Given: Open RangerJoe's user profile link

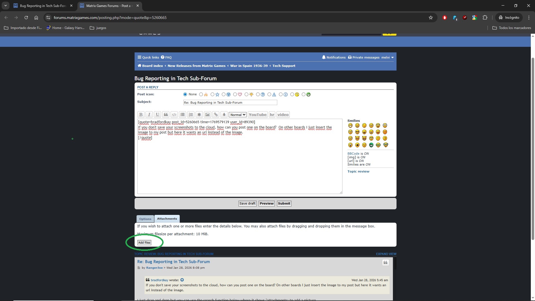Looking at the screenshot, I should 154,268.
